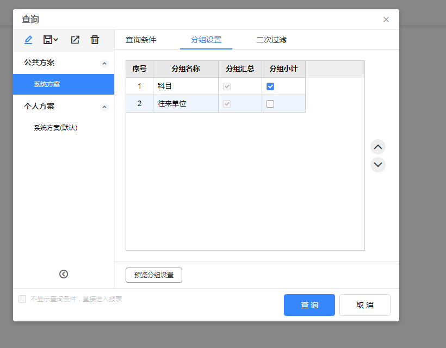Click the 分组名称 column header
Viewport: 446px width, 348px height.
click(185, 69)
